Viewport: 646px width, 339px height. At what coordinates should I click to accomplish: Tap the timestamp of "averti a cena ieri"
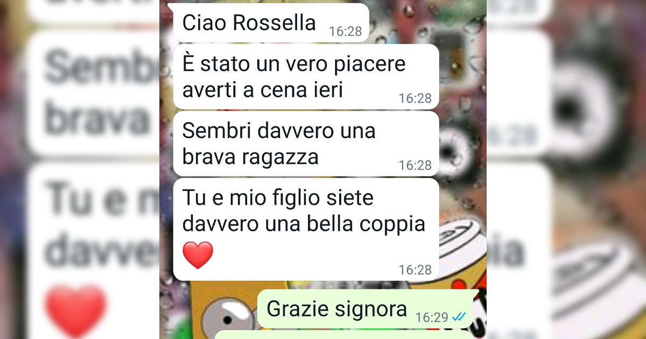pyautogui.click(x=415, y=98)
